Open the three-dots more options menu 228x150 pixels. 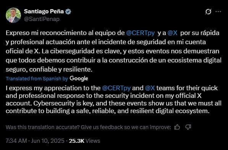coord(218,11)
